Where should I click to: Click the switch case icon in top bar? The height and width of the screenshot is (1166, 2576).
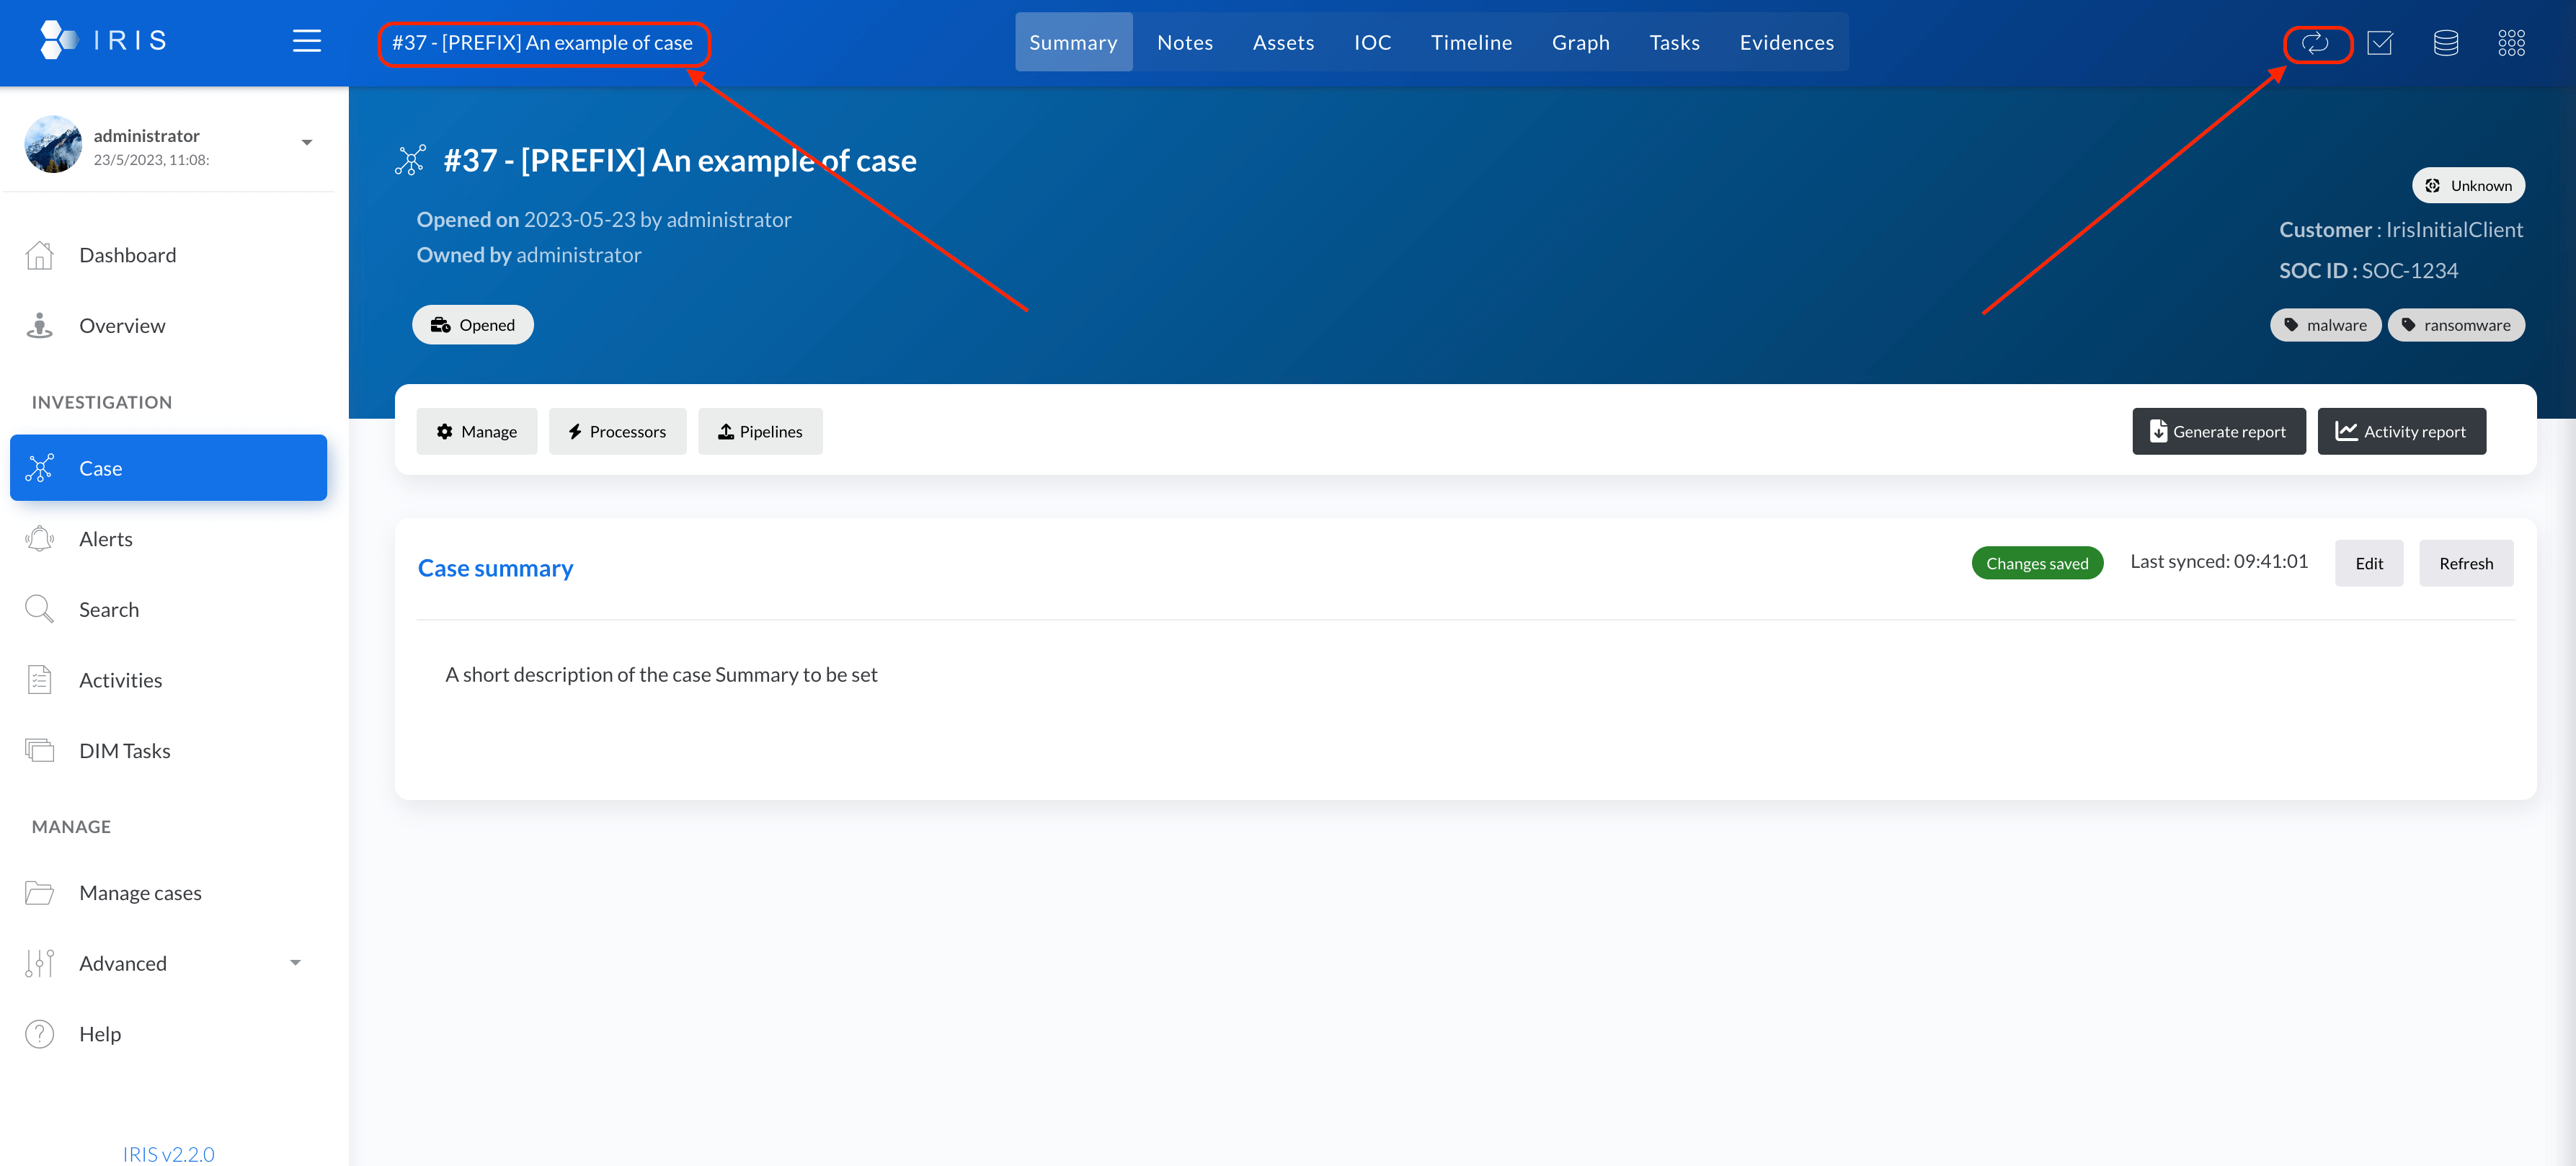pyautogui.click(x=2315, y=43)
